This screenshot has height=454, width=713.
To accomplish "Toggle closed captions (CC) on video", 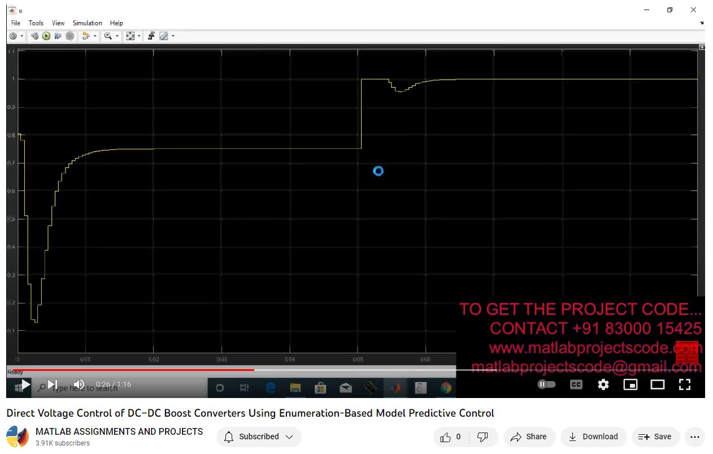I will click(576, 385).
